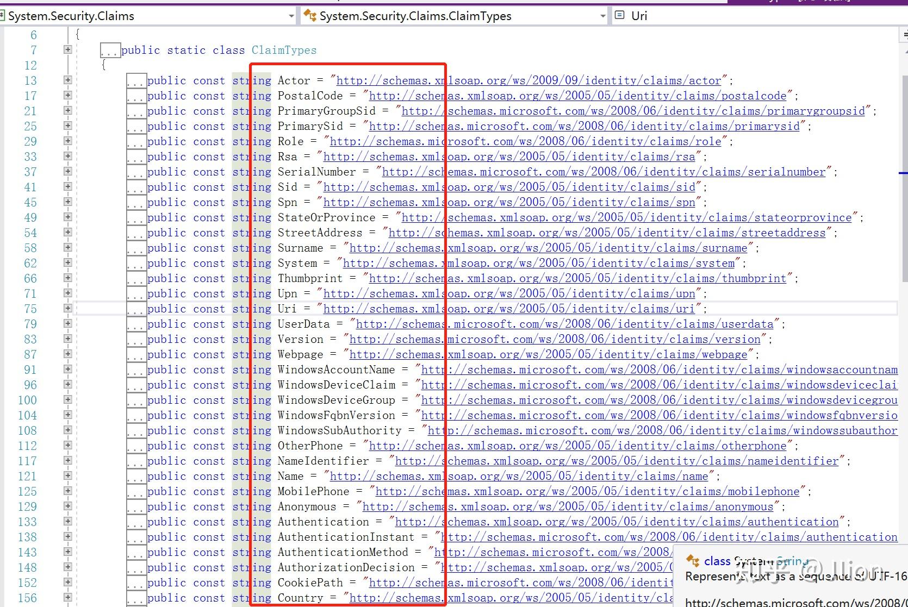Click the String link in the tooltip popup
Screen dimensions: 908x607
pos(791,561)
